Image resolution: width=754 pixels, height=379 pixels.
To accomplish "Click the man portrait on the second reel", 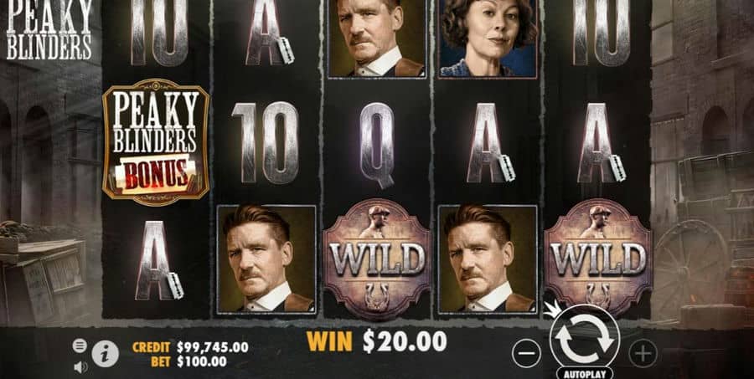I will (266, 259).
